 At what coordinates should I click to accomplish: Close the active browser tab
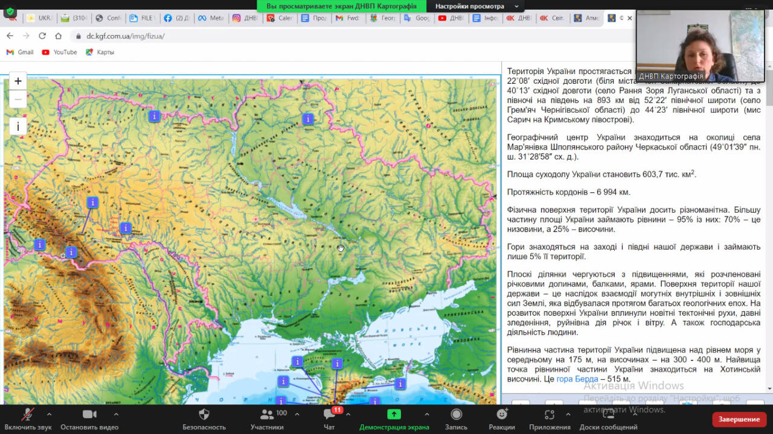[x=629, y=18]
